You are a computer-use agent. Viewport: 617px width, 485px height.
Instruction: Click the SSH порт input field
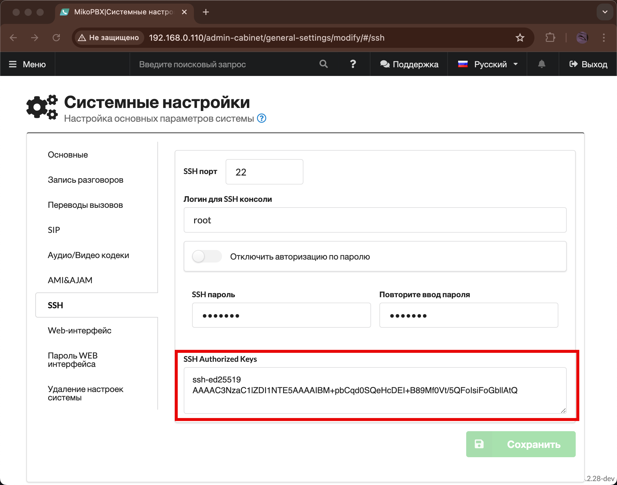pos(264,172)
